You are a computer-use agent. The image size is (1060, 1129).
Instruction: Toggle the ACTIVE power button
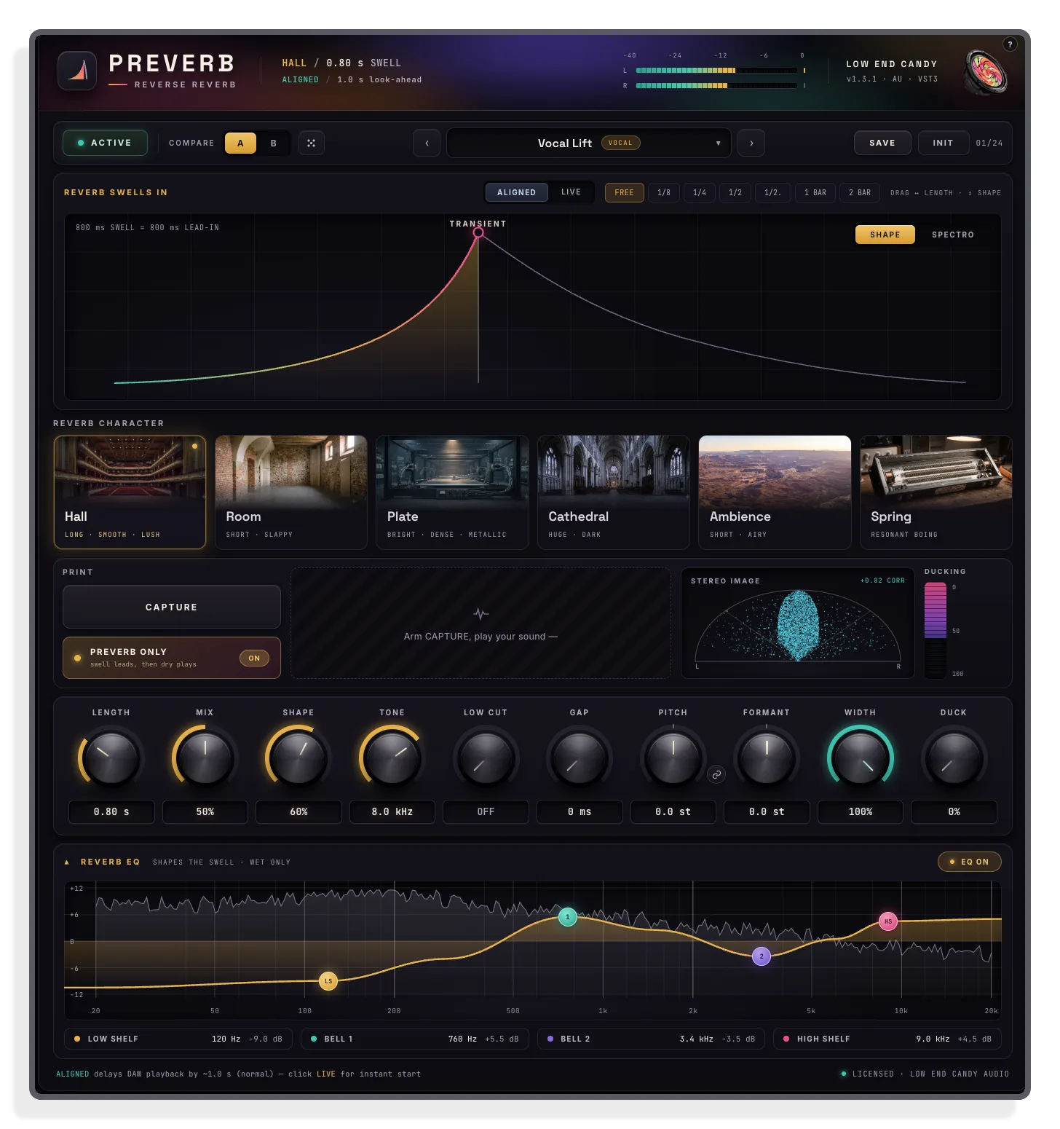click(105, 143)
